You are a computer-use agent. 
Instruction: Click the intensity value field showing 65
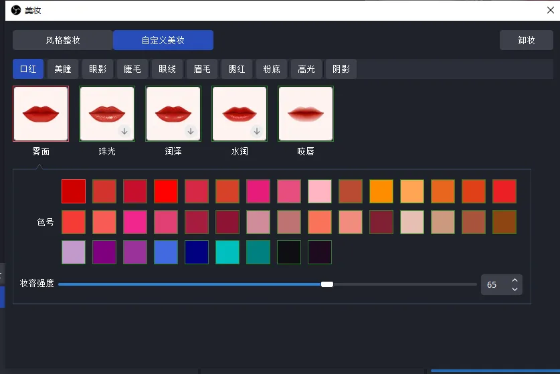[496, 285]
